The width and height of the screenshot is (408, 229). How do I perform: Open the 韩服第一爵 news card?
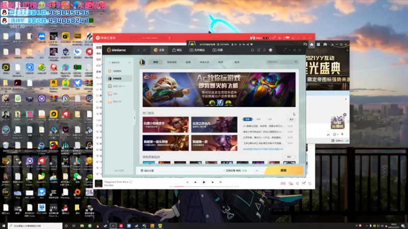pos(214,143)
